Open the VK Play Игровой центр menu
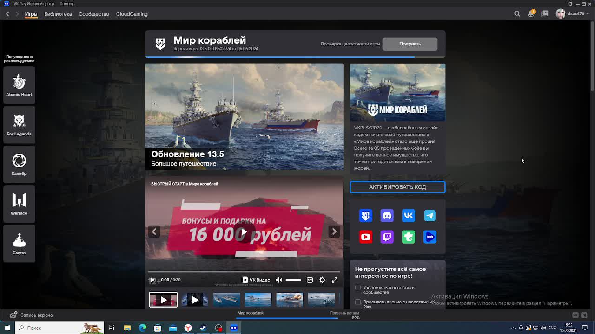The height and width of the screenshot is (334, 595). click(x=33, y=4)
